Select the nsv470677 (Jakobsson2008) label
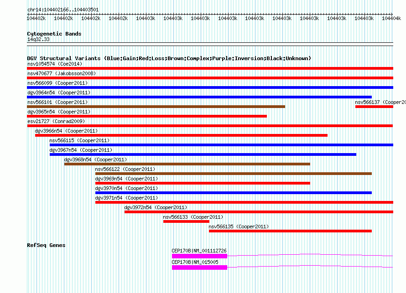 pyautogui.click(x=62, y=73)
